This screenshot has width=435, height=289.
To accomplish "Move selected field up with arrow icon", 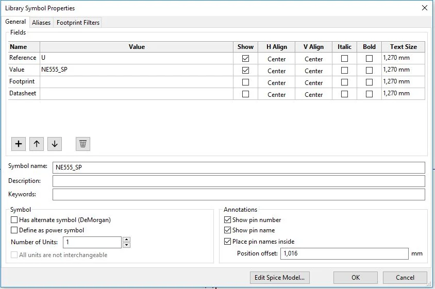I will coord(37,144).
